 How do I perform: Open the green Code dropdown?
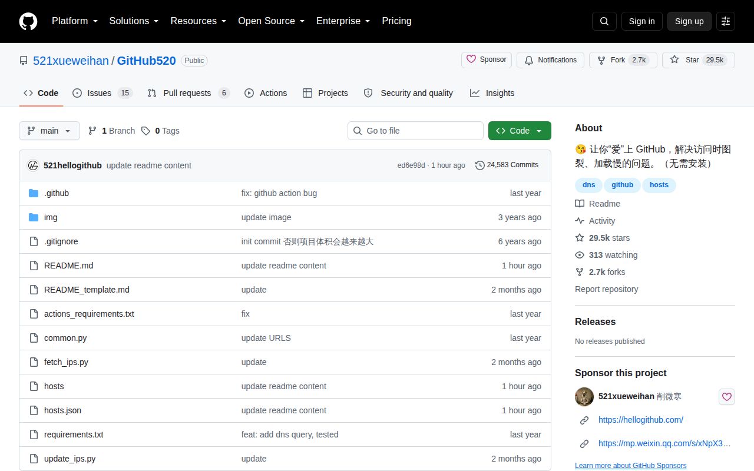(x=520, y=131)
